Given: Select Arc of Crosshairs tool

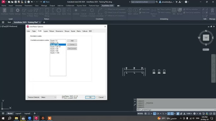Looking at the screenshot, I should (x=100, y=12).
